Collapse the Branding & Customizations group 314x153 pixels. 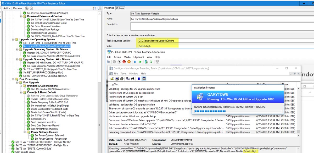click(x=21, y=86)
